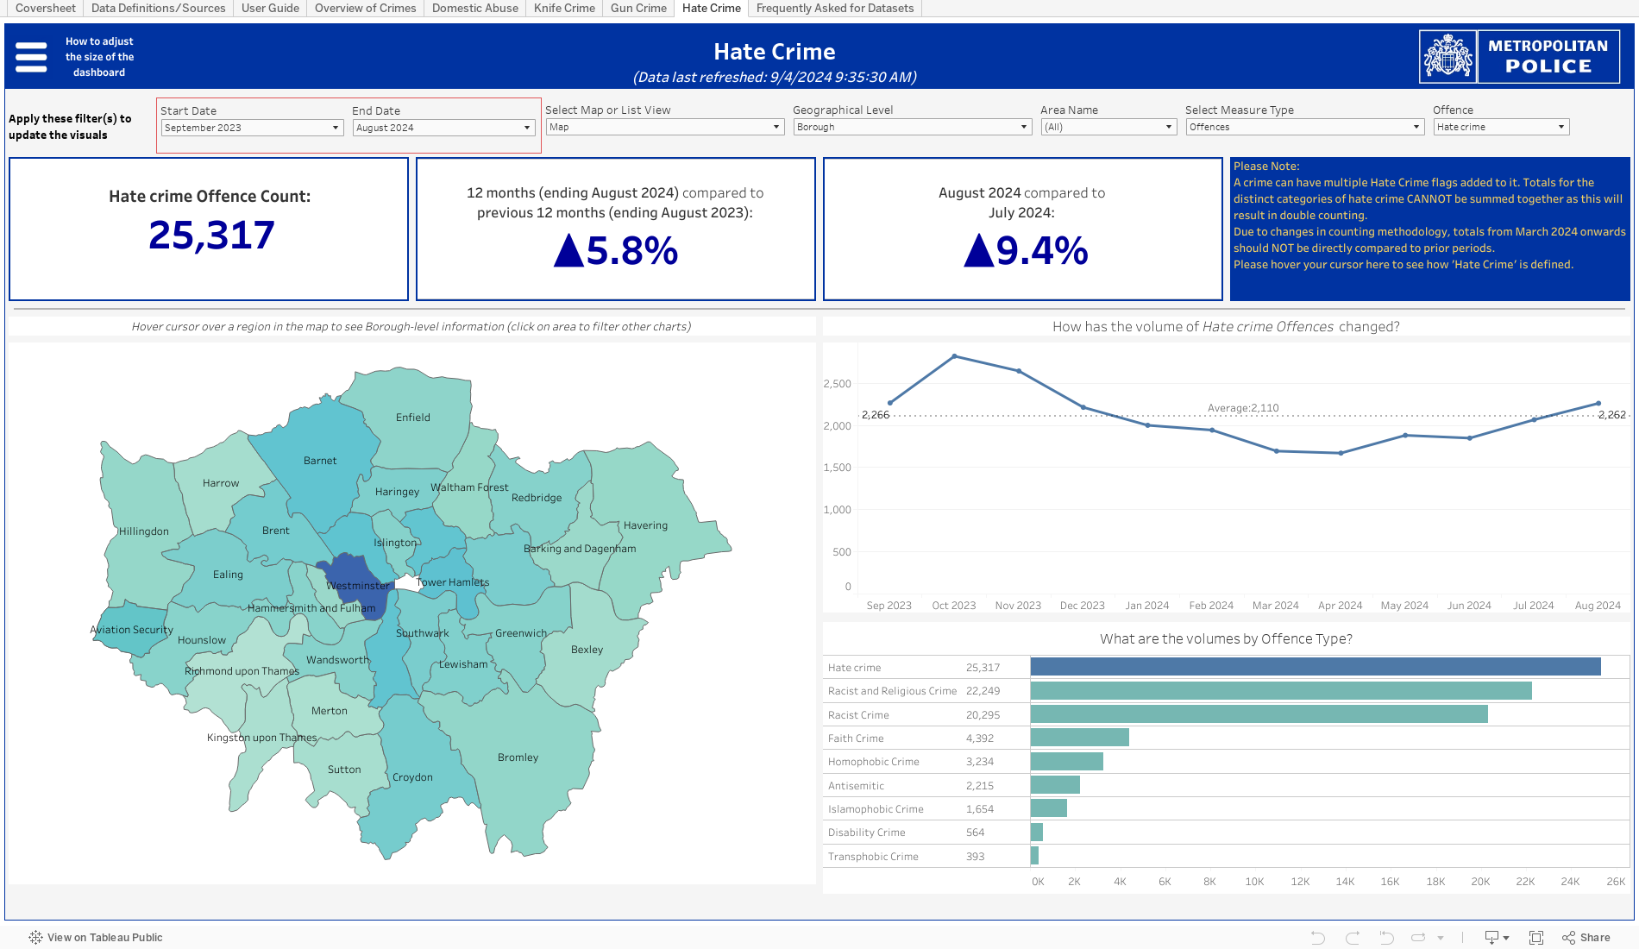Click the Oct 2023 peak point on line chart

(x=954, y=355)
